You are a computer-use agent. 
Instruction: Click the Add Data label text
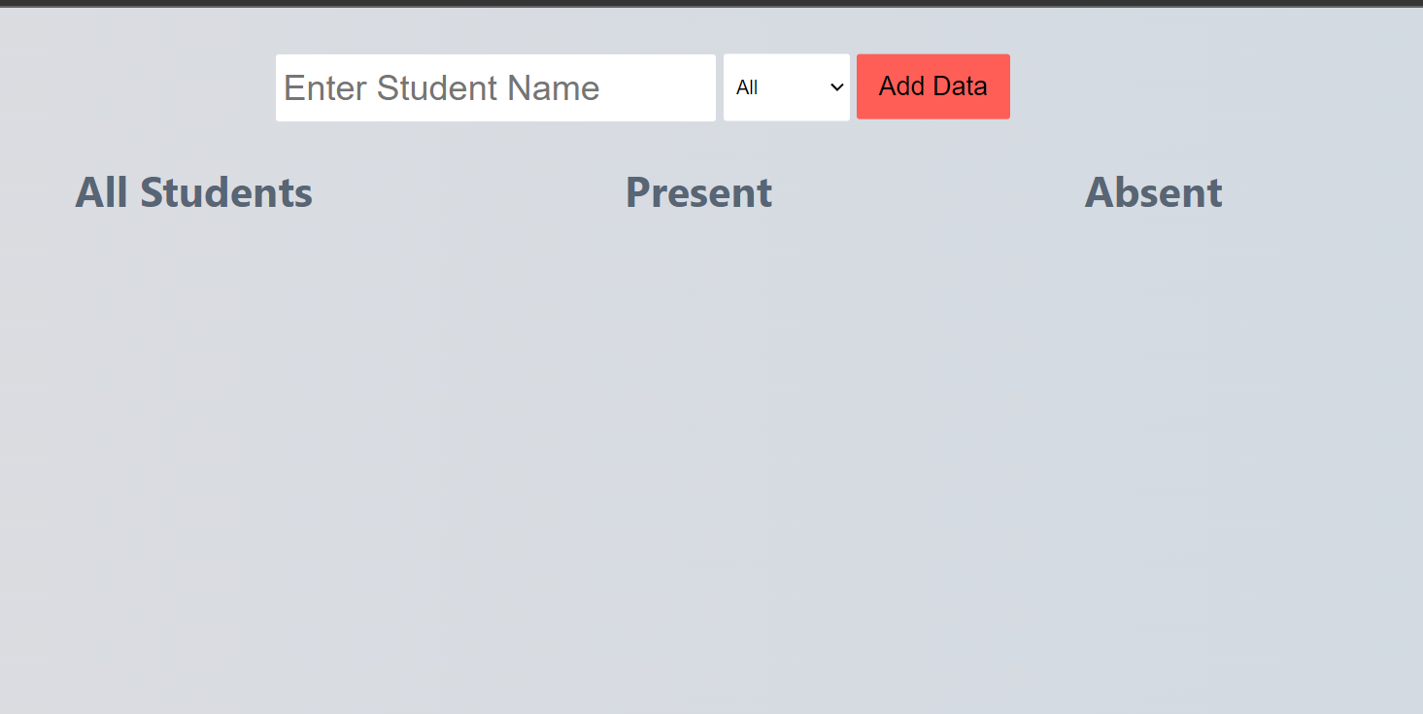[x=933, y=86]
